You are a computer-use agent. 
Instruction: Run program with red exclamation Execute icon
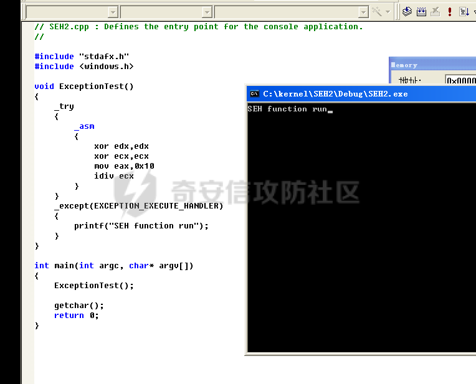pos(450,12)
